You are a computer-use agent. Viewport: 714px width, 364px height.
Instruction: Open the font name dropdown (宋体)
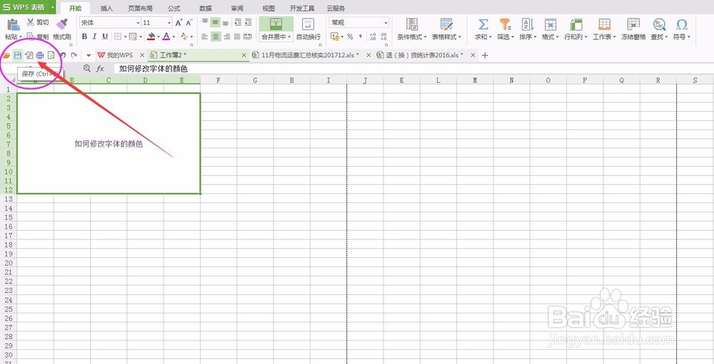(138, 23)
